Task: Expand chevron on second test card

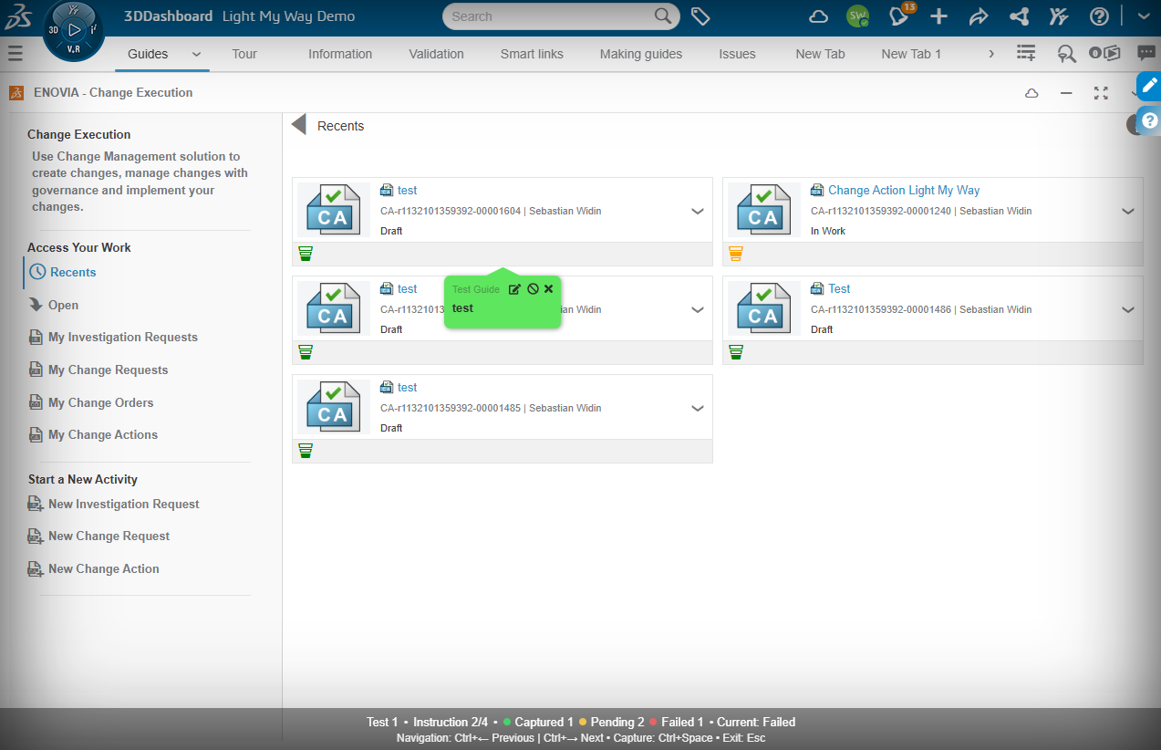Action: click(698, 309)
